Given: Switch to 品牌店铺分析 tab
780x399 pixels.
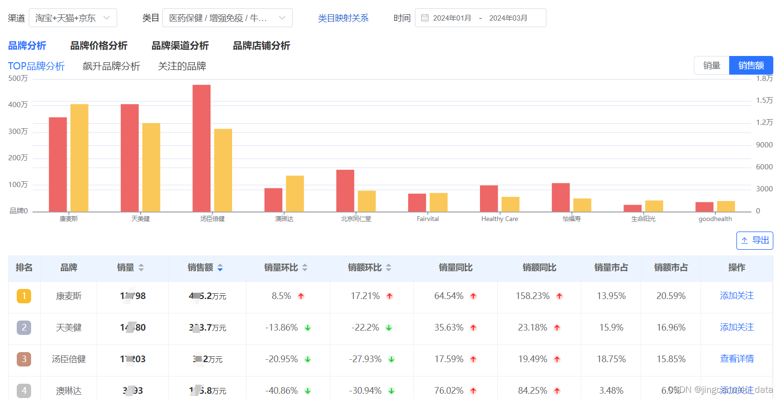Looking at the screenshot, I should coord(261,45).
